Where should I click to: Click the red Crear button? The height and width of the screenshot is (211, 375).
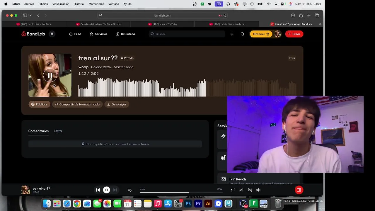(x=294, y=34)
